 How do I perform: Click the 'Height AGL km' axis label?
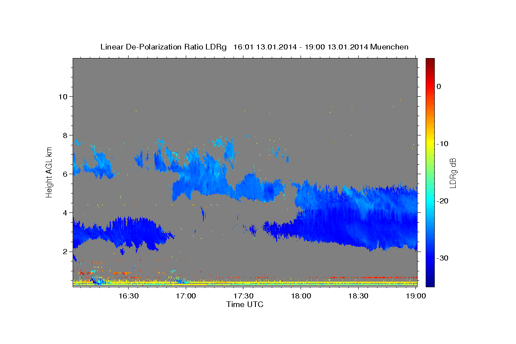(49, 172)
